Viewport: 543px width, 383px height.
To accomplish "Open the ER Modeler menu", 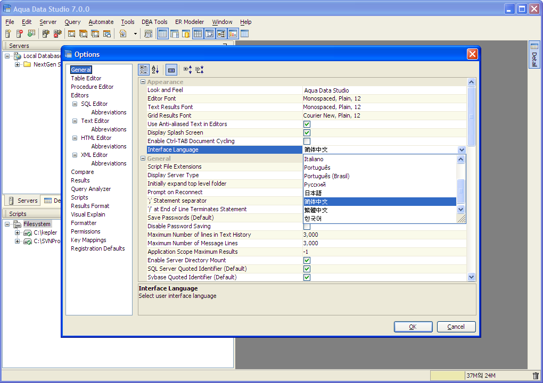I will (190, 22).
